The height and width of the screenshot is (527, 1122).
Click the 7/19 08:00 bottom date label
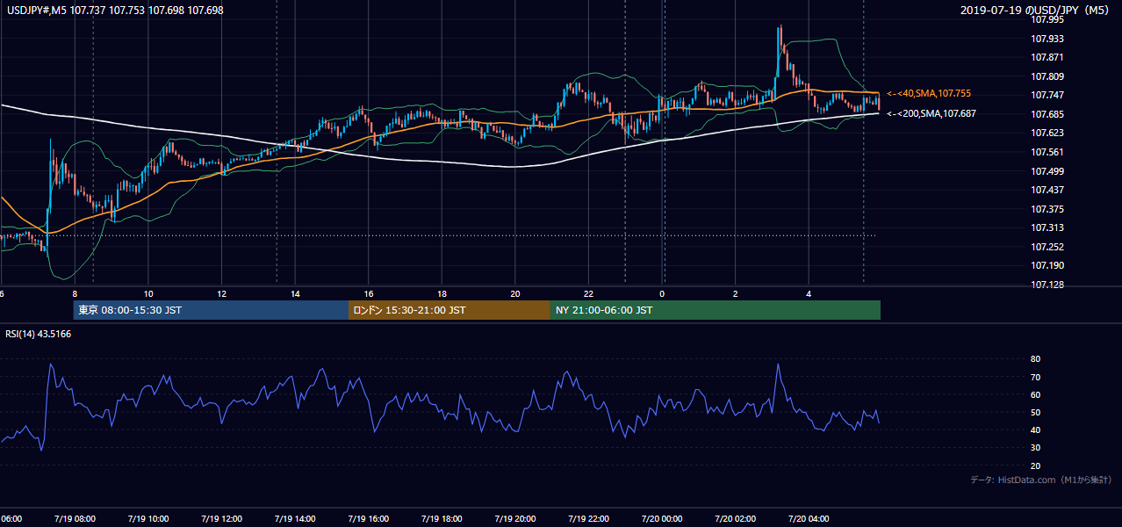pyautogui.click(x=75, y=519)
